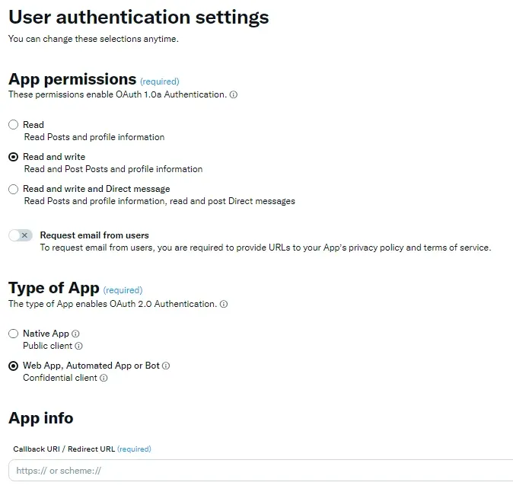Open the OAuth 1.0a Authentication info icon
Viewport: 513px width, 492px height.
(x=233, y=94)
